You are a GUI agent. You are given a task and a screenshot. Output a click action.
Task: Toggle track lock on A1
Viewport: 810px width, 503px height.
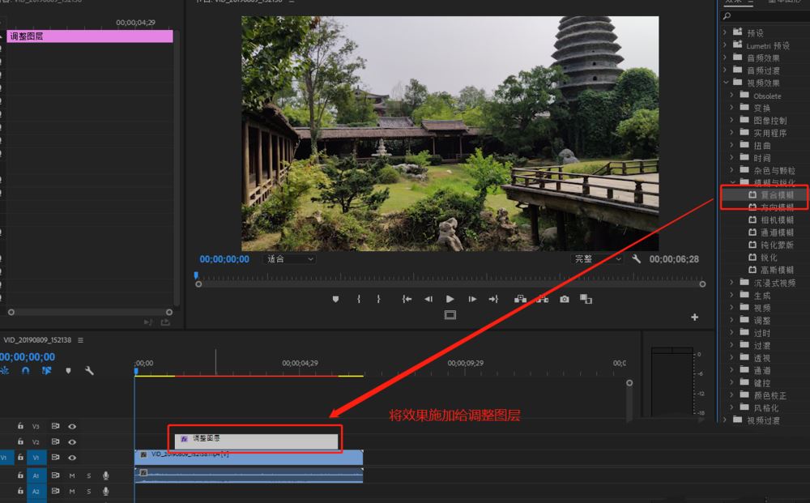coord(20,475)
